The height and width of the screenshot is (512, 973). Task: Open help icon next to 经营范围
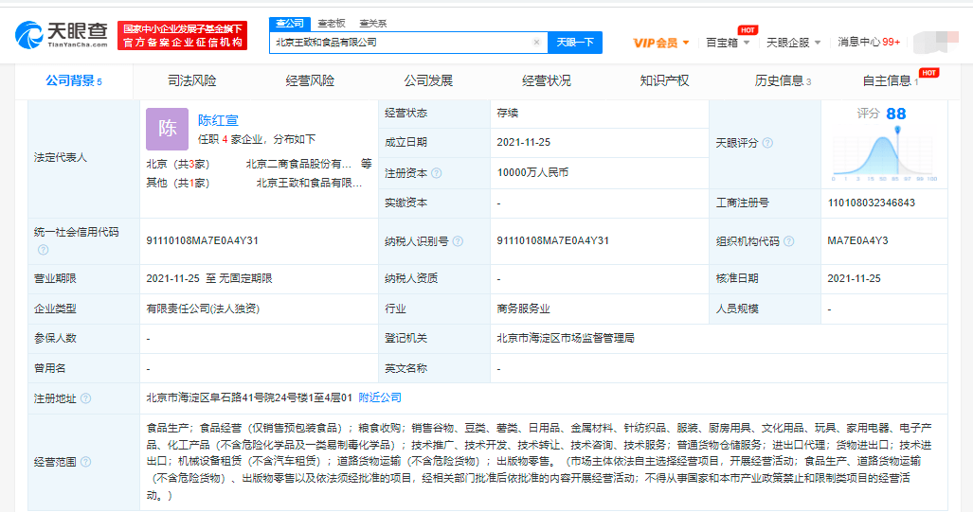[x=85, y=462]
